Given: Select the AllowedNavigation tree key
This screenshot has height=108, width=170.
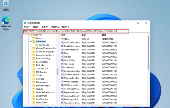Looking at the screenshot, I should (45, 52).
